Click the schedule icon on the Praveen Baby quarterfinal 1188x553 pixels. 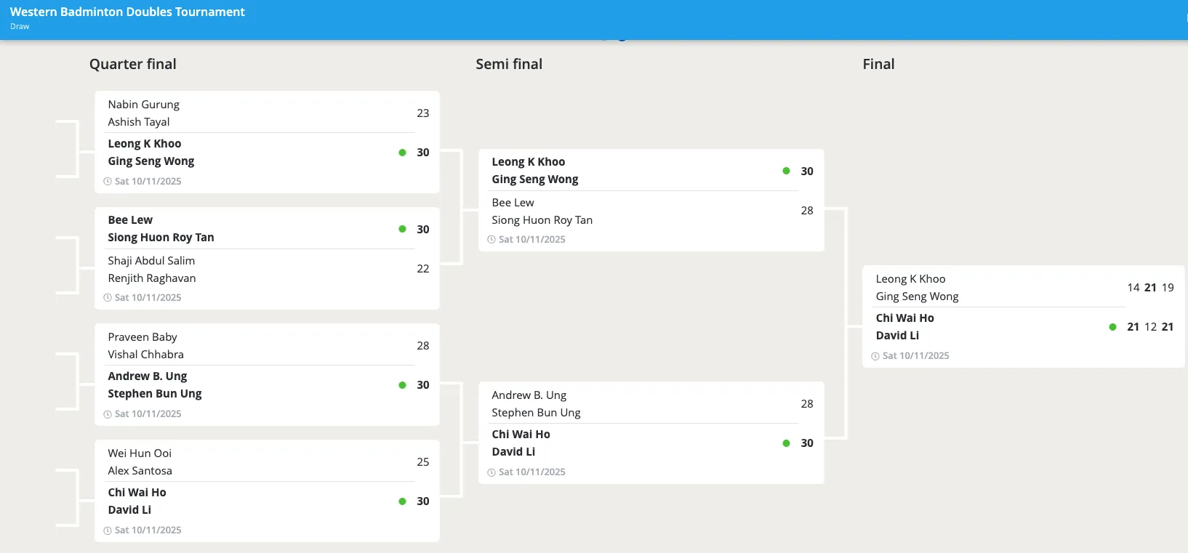[108, 413]
